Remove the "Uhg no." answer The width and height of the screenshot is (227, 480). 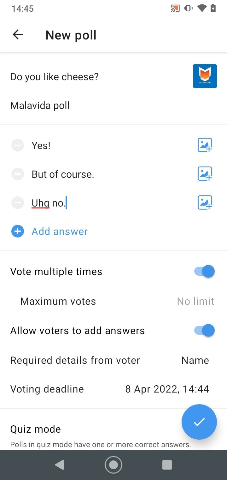coord(18,203)
